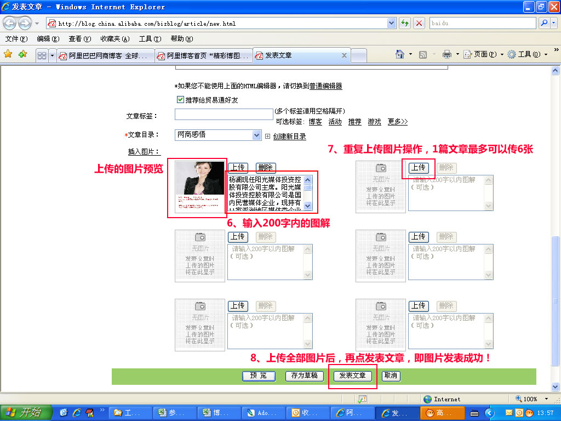This screenshot has height=421, width=561.
Task: Click the 普通编辑器 link
Action: 325,86
